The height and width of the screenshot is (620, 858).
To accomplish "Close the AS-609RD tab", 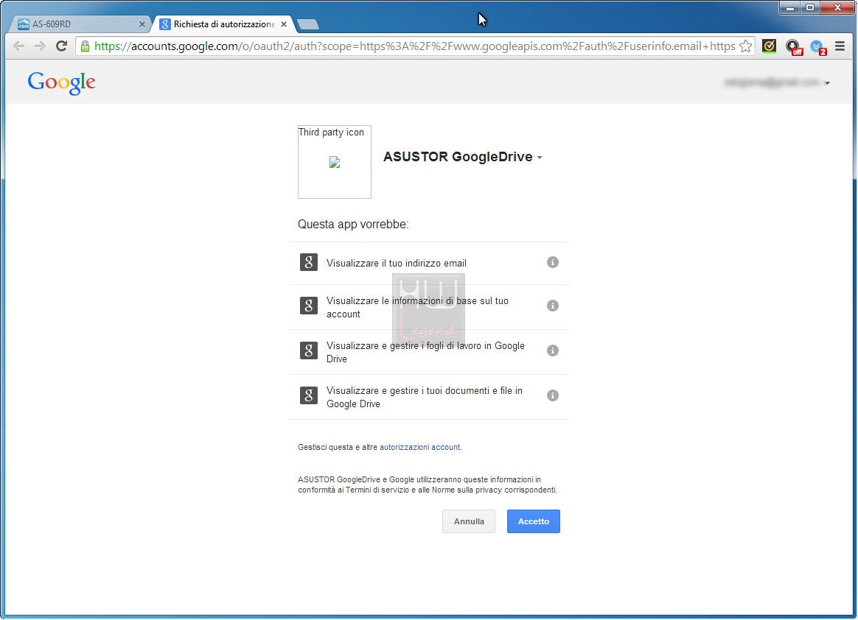I will 142,24.
